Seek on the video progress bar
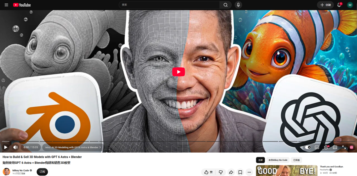This screenshot has width=357, height=176. (178, 141)
